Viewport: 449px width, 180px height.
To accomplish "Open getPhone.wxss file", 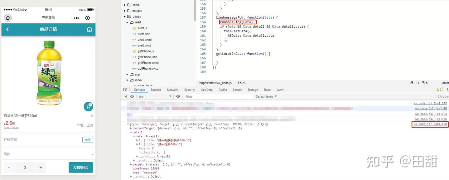I will coord(148,69).
